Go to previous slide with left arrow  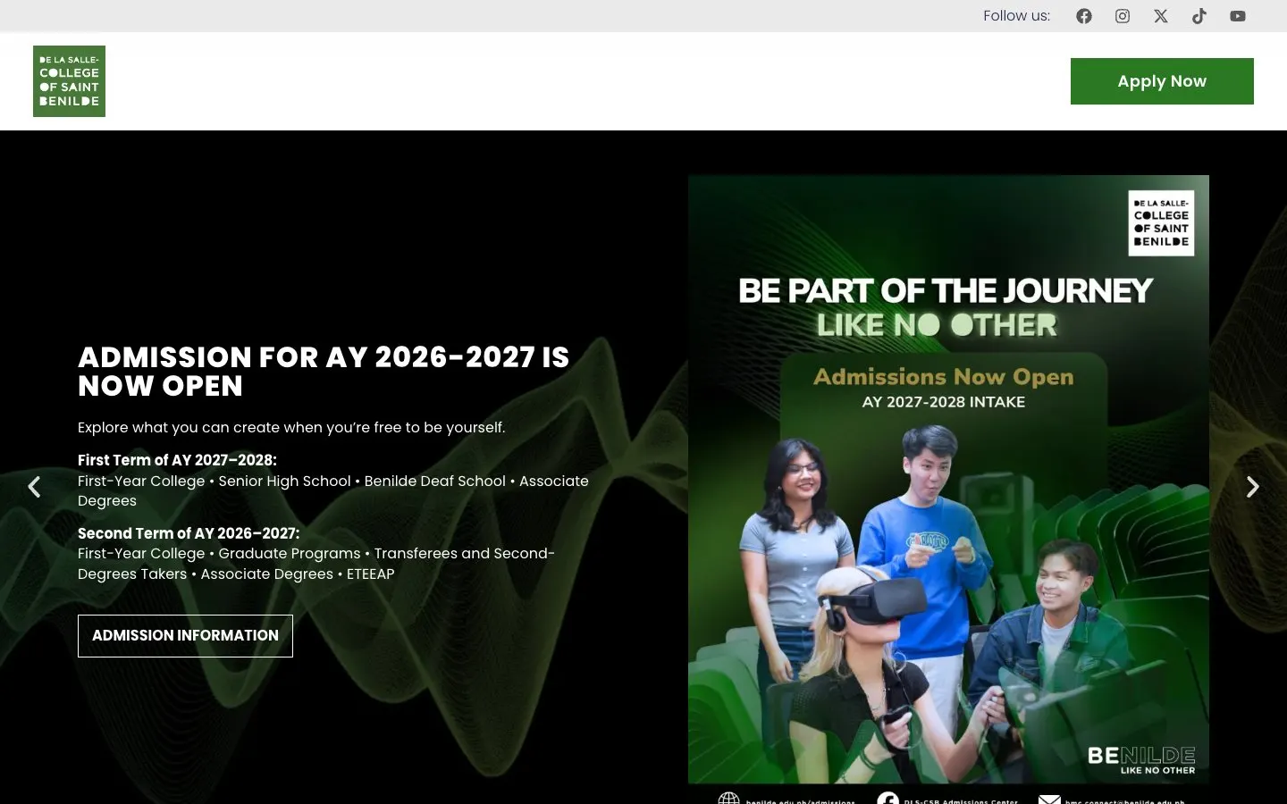coord(34,487)
